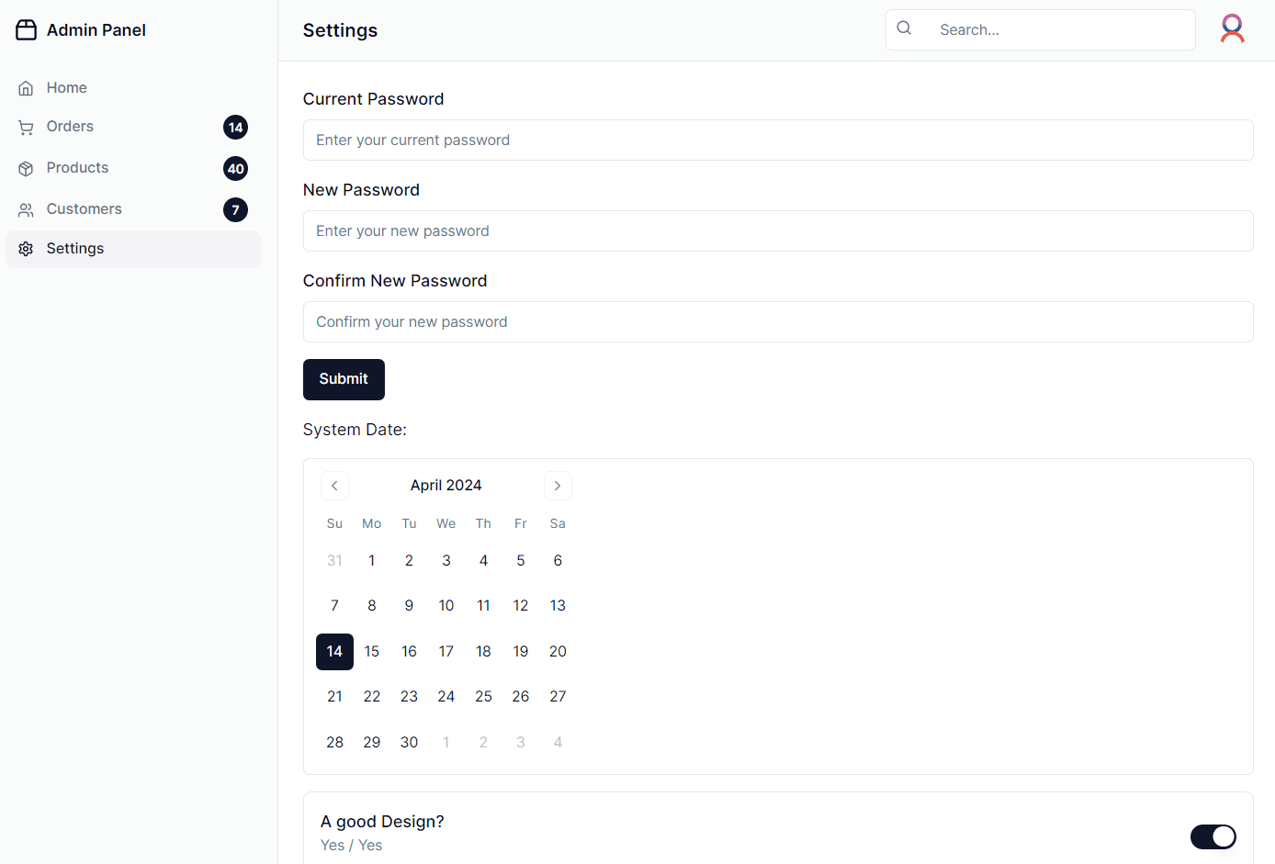Screen dimensions: 1275x864
Task: Click the 'April 2024' month heading
Action: click(x=446, y=486)
